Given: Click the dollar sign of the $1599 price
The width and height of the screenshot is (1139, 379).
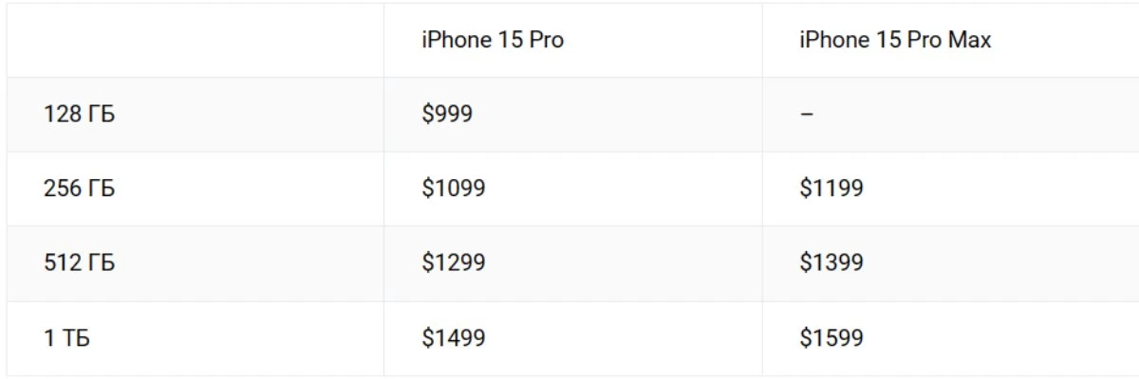Looking at the screenshot, I should tap(806, 338).
